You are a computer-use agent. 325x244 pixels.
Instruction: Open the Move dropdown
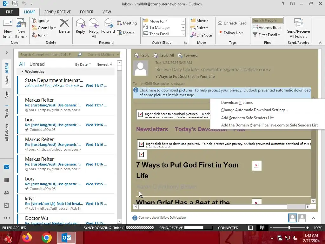pyautogui.click(x=200, y=20)
